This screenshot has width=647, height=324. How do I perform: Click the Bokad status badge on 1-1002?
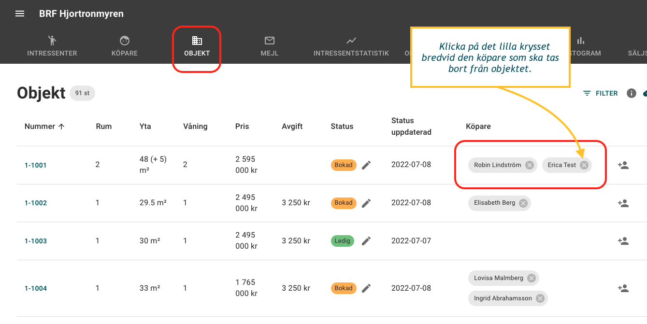pos(344,203)
